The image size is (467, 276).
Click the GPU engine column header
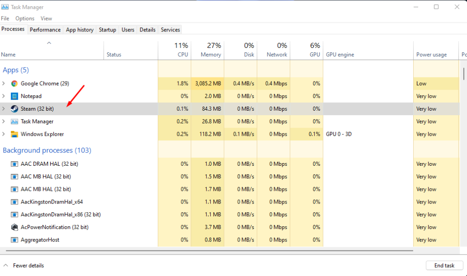tap(368, 50)
